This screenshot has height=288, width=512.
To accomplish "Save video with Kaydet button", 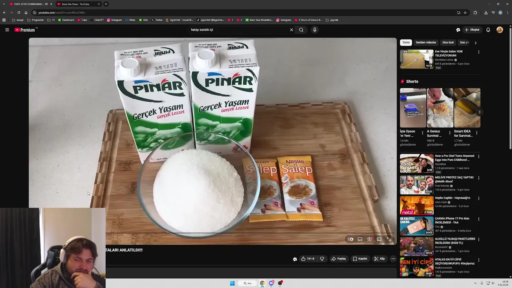I will click(x=360, y=259).
